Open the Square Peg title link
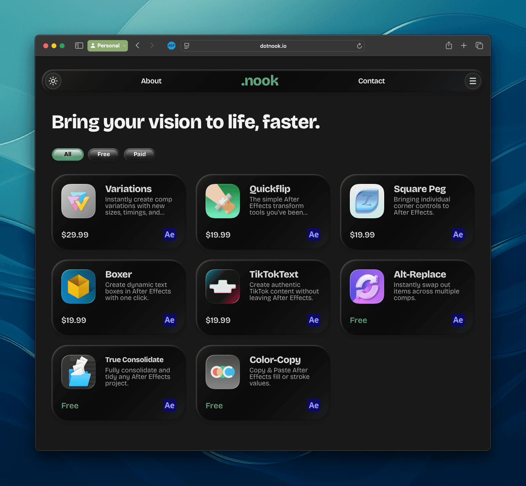The height and width of the screenshot is (486, 526). (420, 189)
